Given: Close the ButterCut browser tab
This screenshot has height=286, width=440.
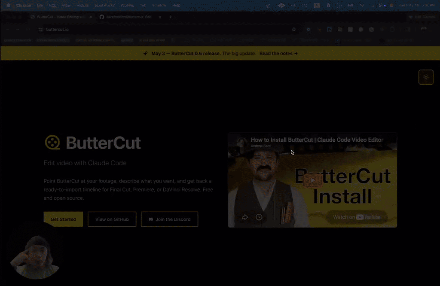Looking at the screenshot, I should point(91,17).
